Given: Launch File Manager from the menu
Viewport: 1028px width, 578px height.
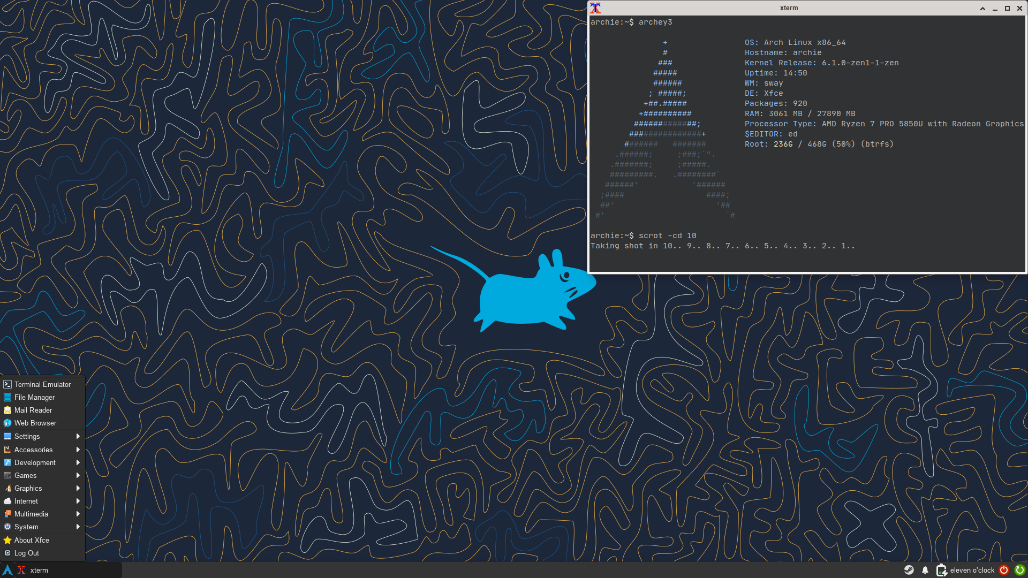Looking at the screenshot, I should (x=42, y=397).
